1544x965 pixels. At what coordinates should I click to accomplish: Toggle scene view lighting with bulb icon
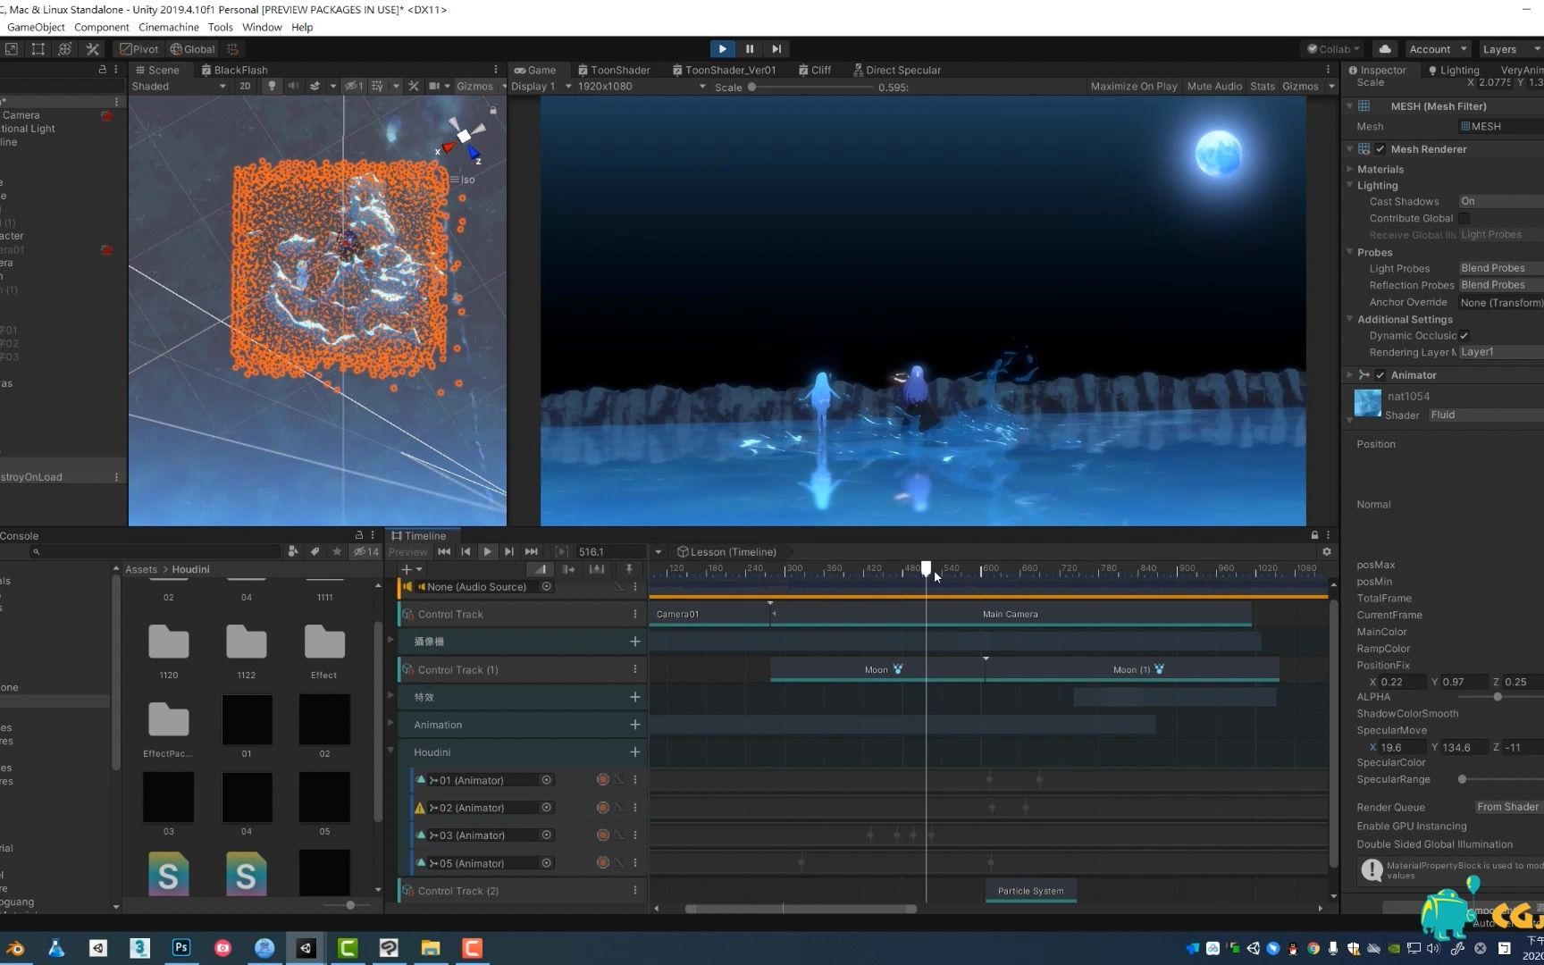pos(272,86)
